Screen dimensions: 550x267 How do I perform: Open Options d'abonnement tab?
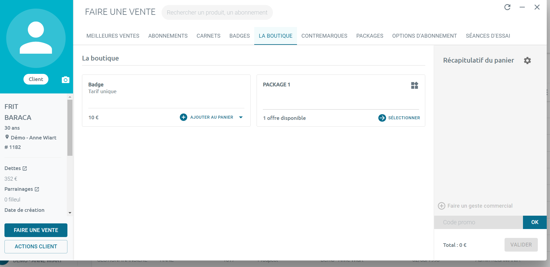(424, 36)
